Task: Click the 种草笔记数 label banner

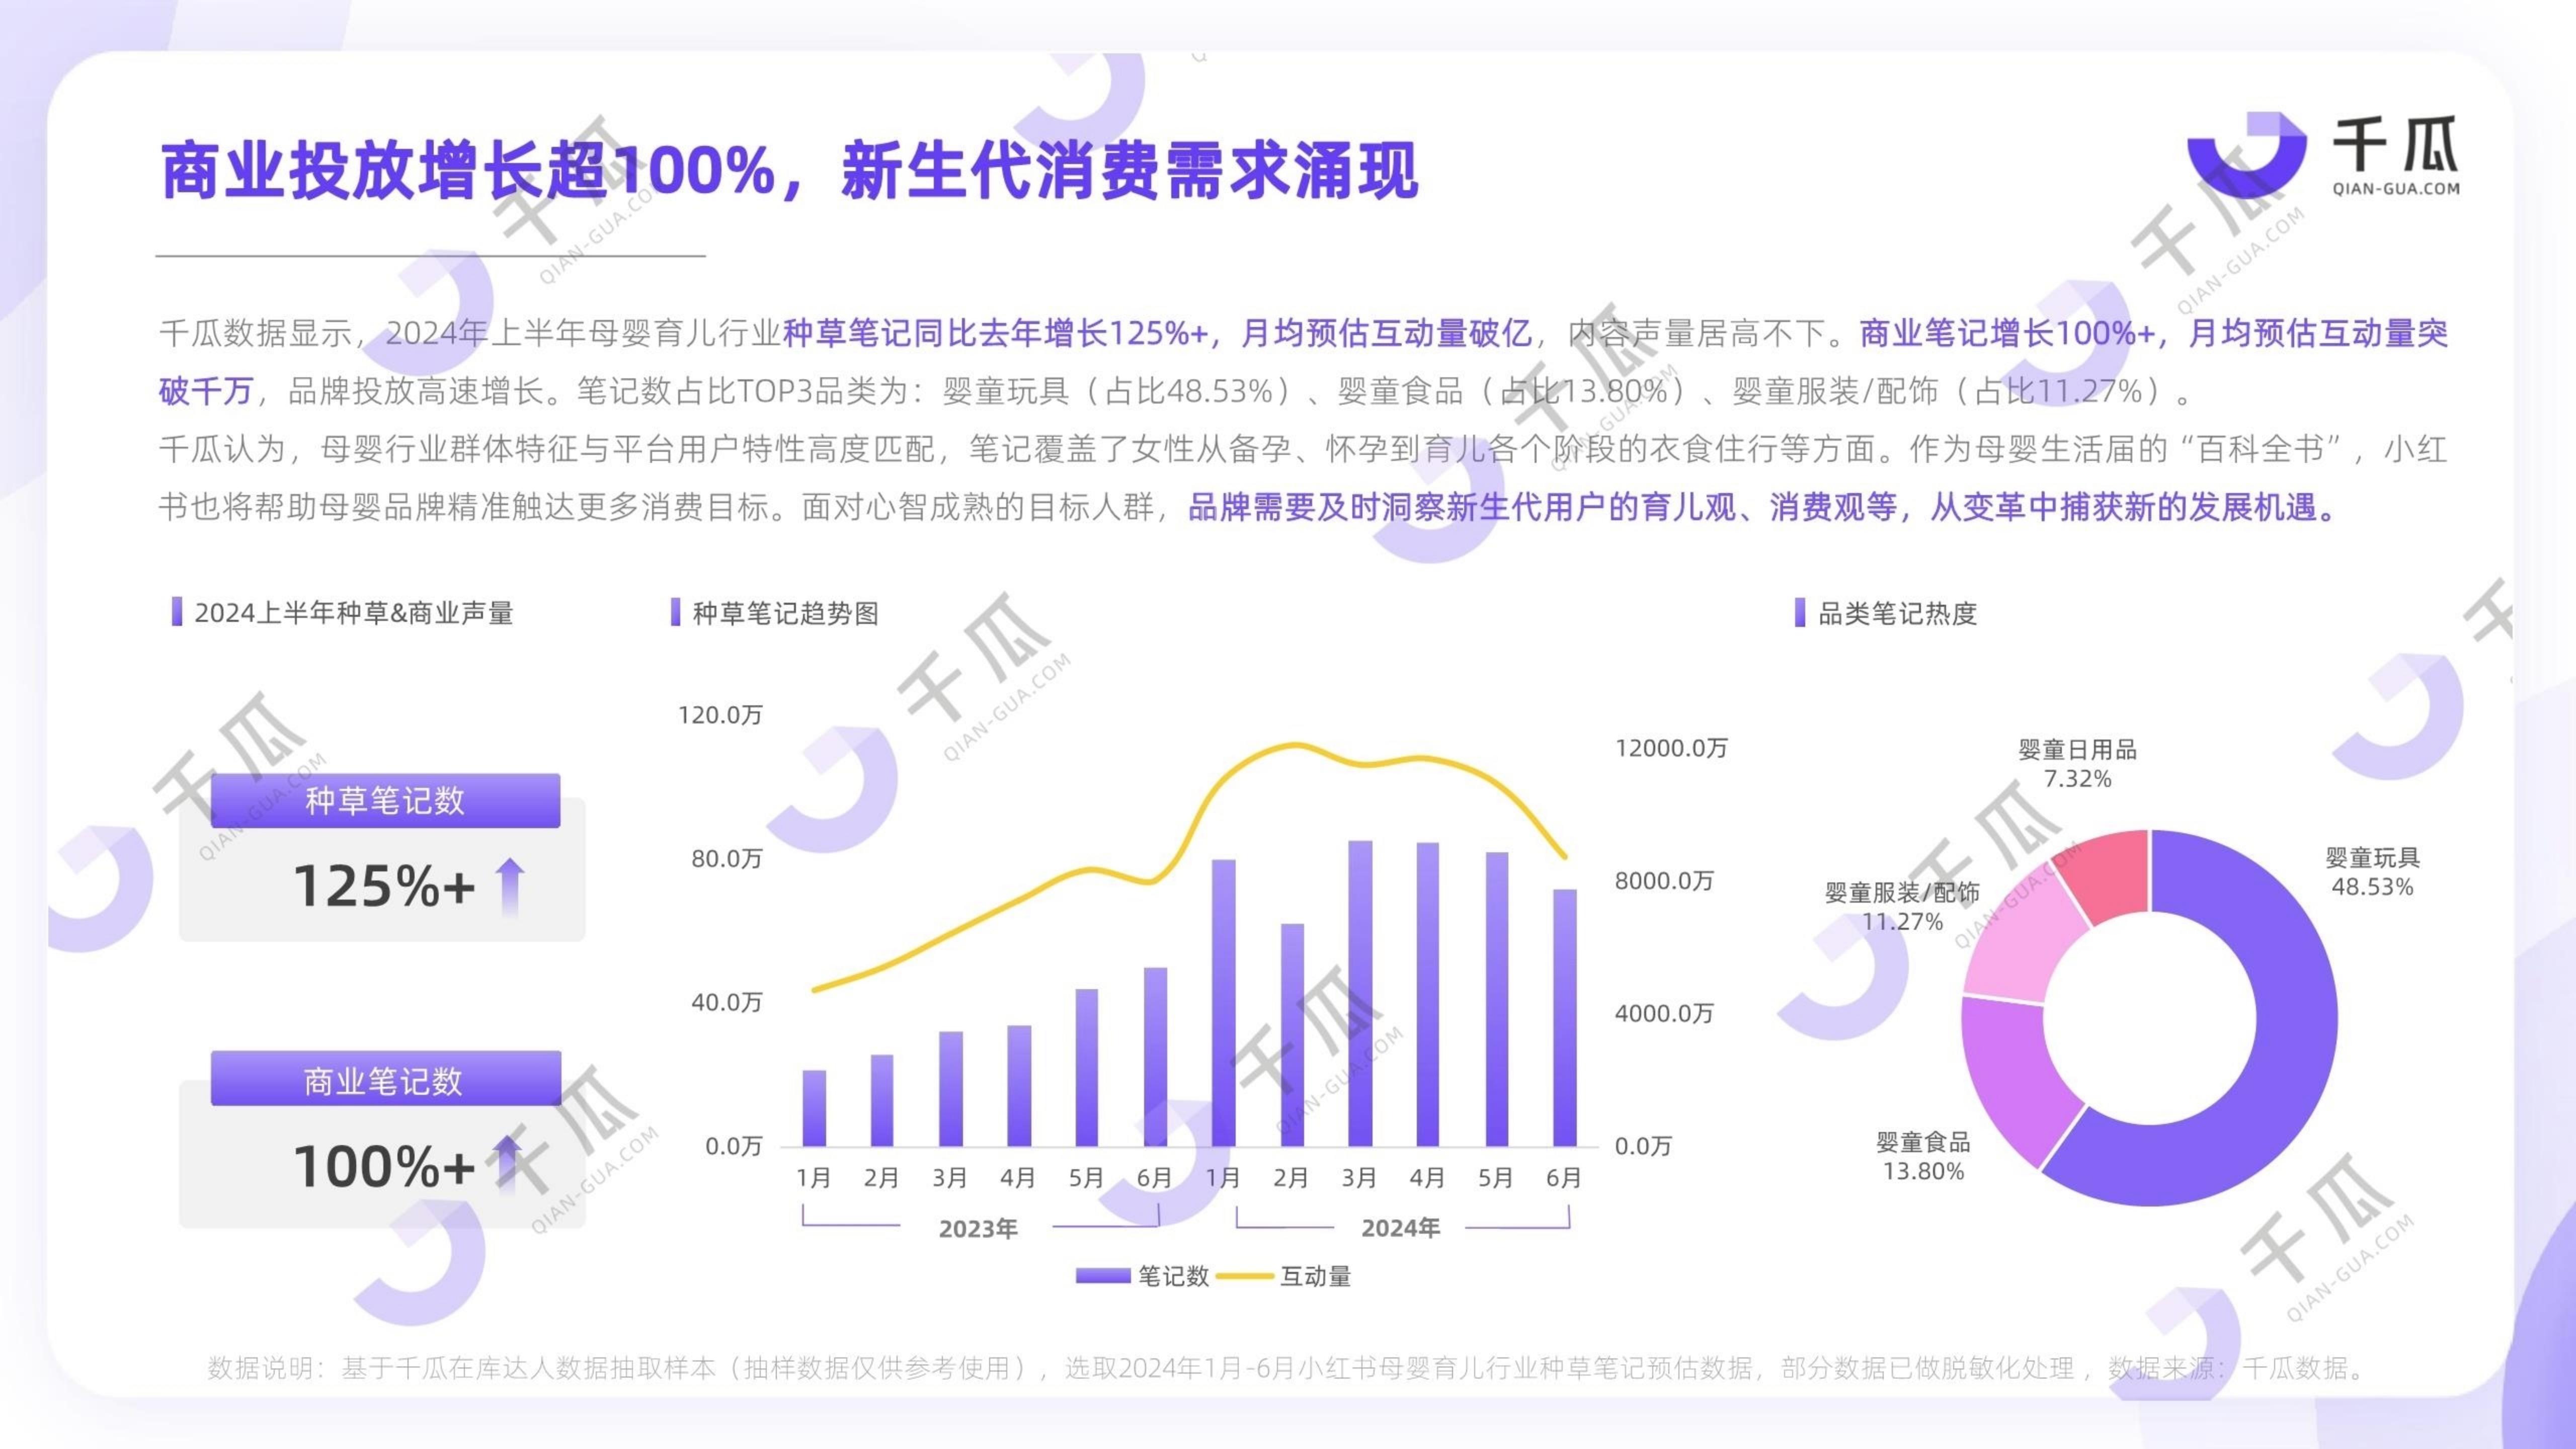Action: point(385,800)
